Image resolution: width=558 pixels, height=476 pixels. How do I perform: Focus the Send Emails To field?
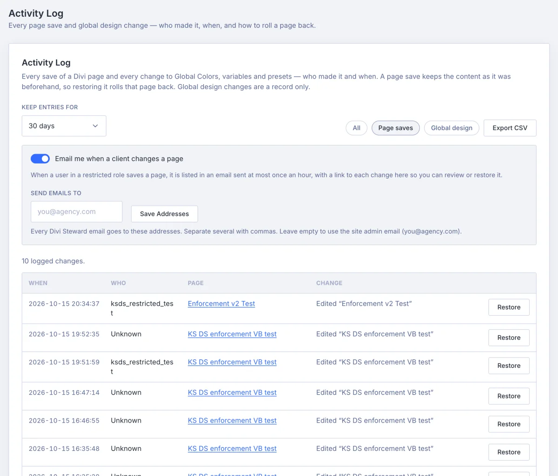pos(77,212)
